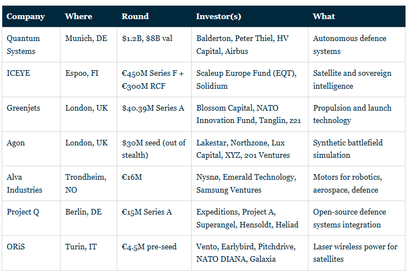This screenshot has height=278, width=410.
Task: Select the Autonomous defence systems cell
Action: pyautogui.click(x=357, y=45)
